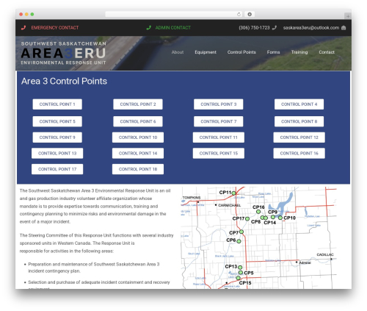The height and width of the screenshot is (311, 367).
Task: Select the Control Point 12 button
Action: [299, 137]
